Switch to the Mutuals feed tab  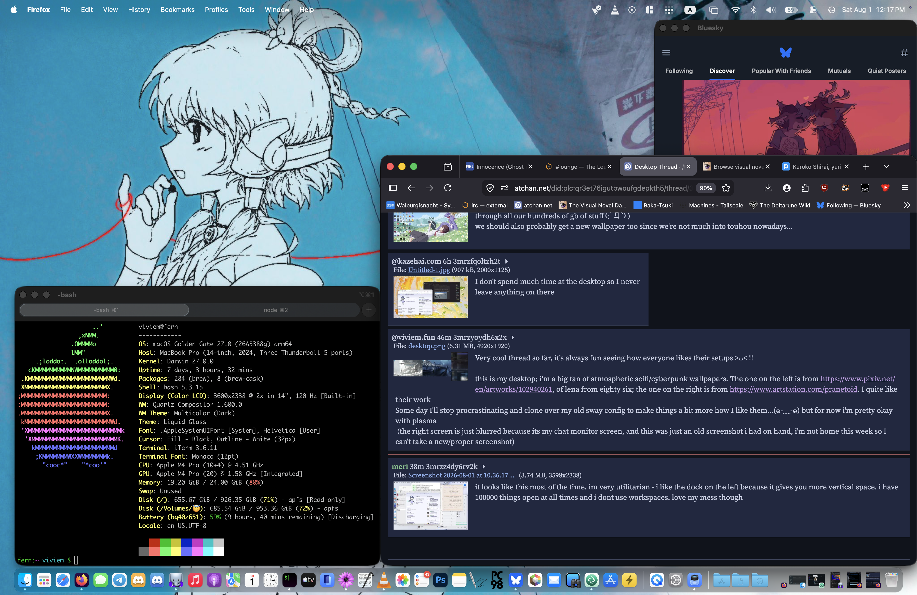click(839, 71)
